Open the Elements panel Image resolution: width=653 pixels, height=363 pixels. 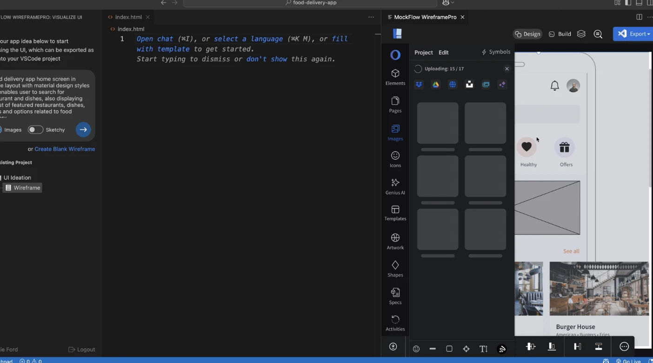pyautogui.click(x=395, y=77)
